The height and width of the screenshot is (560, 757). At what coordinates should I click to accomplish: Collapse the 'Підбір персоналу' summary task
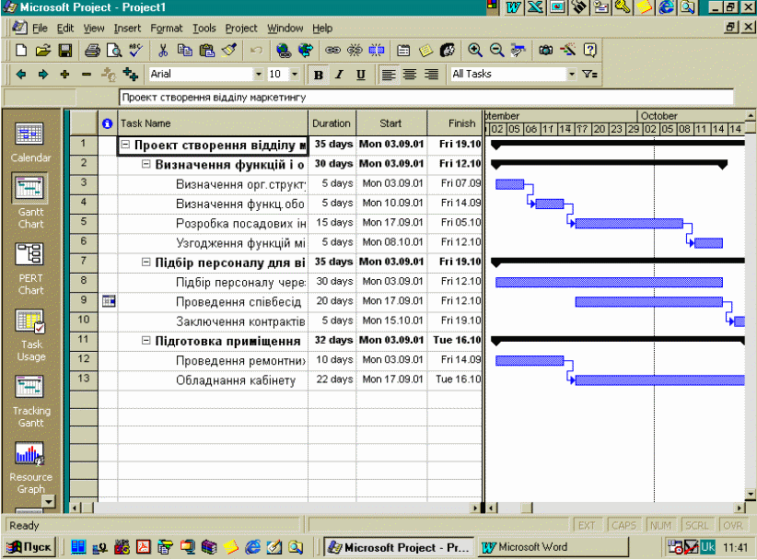[x=146, y=262]
